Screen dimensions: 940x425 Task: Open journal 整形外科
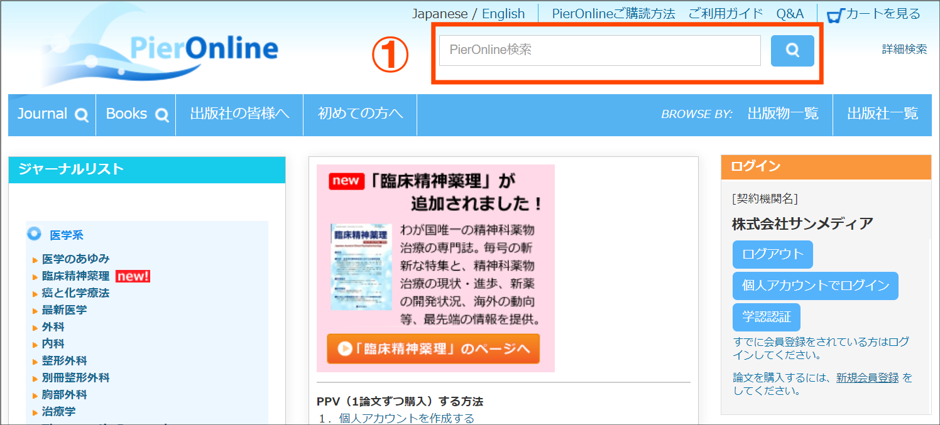pos(64,360)
